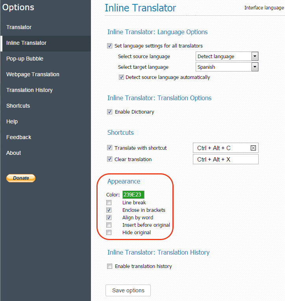Toggle Set language settings for all translators

click(109, 46)
